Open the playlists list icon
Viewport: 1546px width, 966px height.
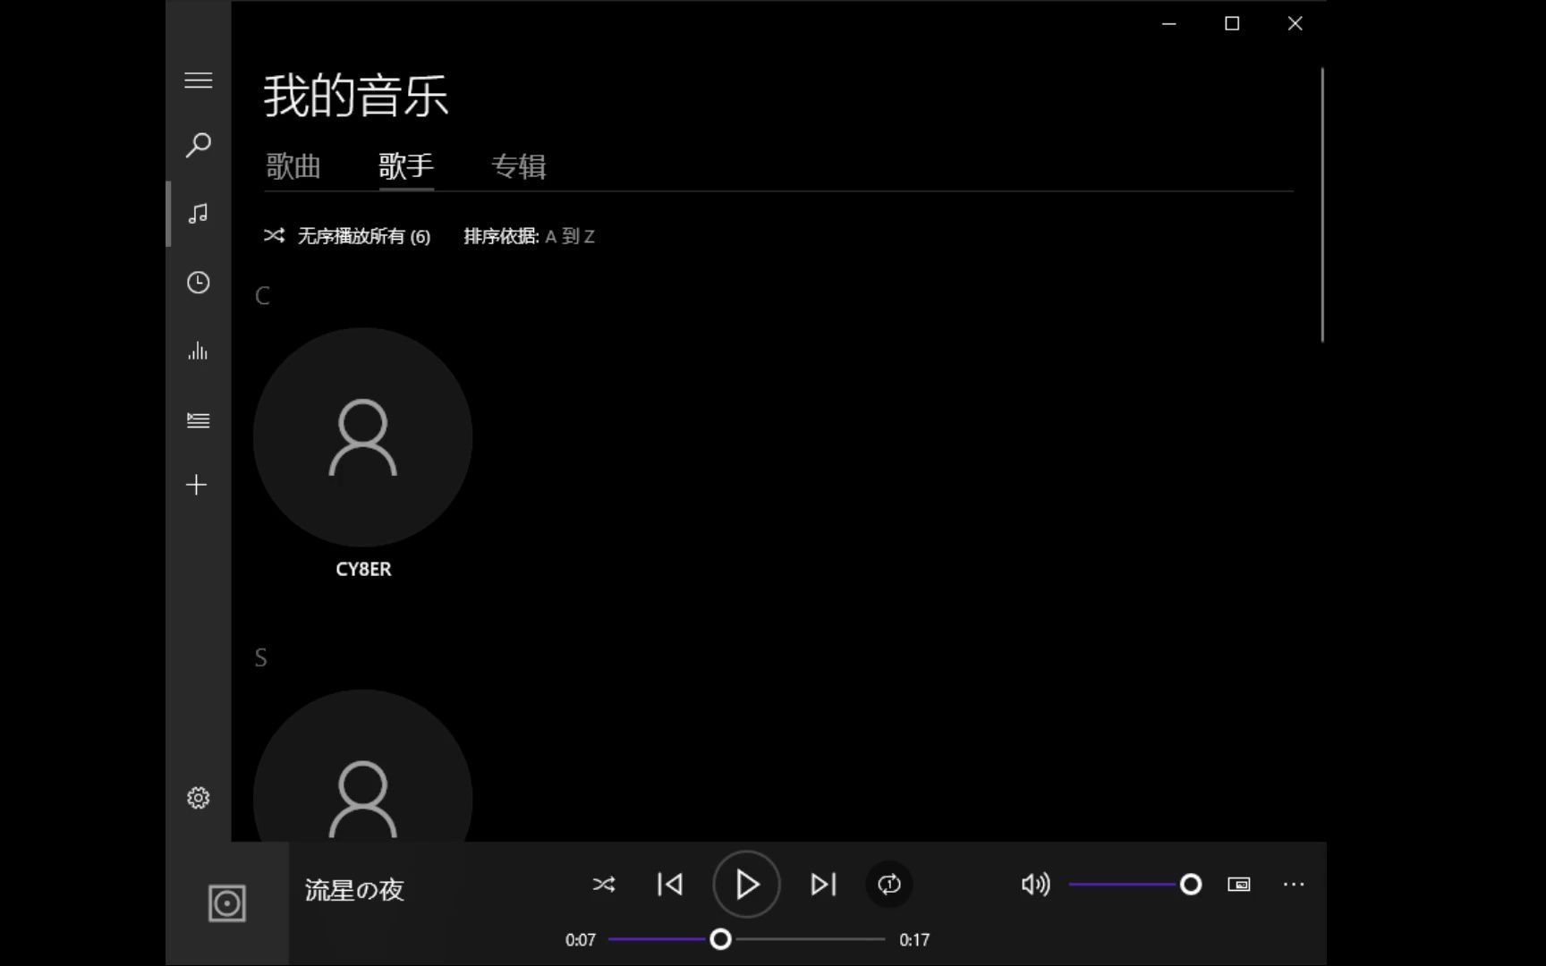point(198,420)
